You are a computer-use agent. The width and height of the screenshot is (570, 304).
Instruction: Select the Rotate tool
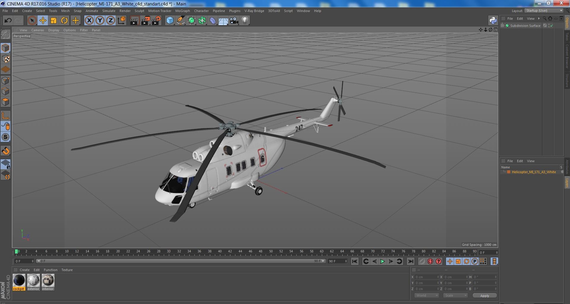click(x=64, y=20)
